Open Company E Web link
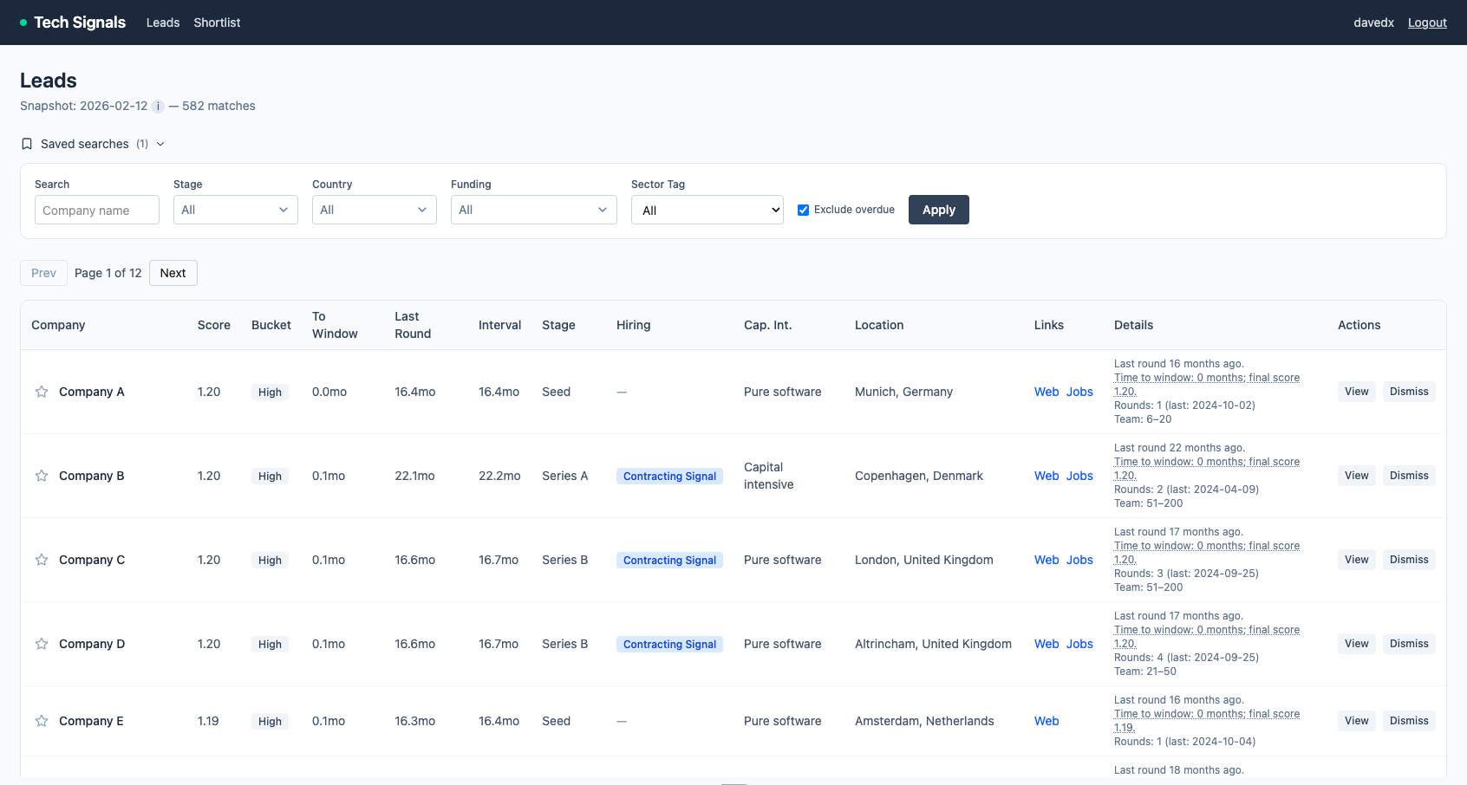The width and height of the screenshot is (1467, 785). (x=1046, y=721)
